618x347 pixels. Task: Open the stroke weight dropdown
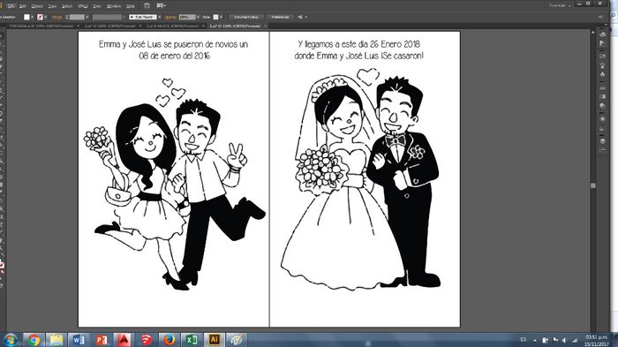(x=87, y=17)
